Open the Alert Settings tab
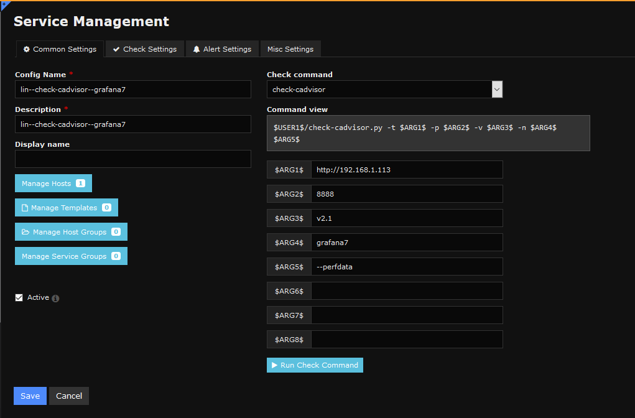Viewport: 635px width, 418px height. [222, 49]
